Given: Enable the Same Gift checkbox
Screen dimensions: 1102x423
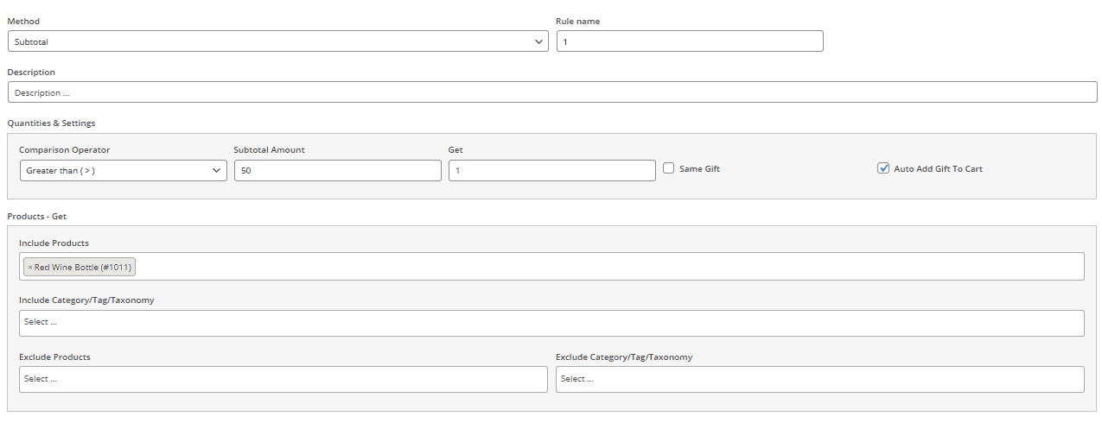Looking at the screenshot, I should pos(669,169).
